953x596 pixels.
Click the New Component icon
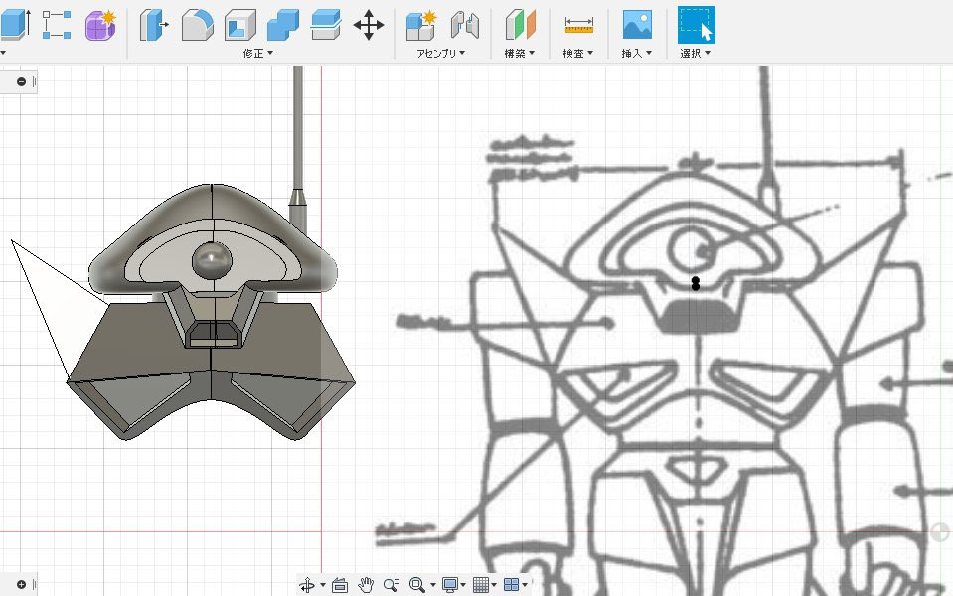(421, 24)
